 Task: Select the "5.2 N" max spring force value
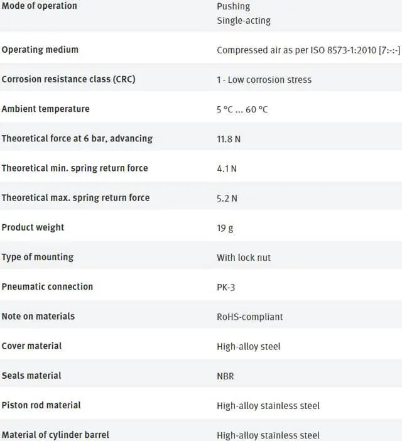[x=227, y=198]
